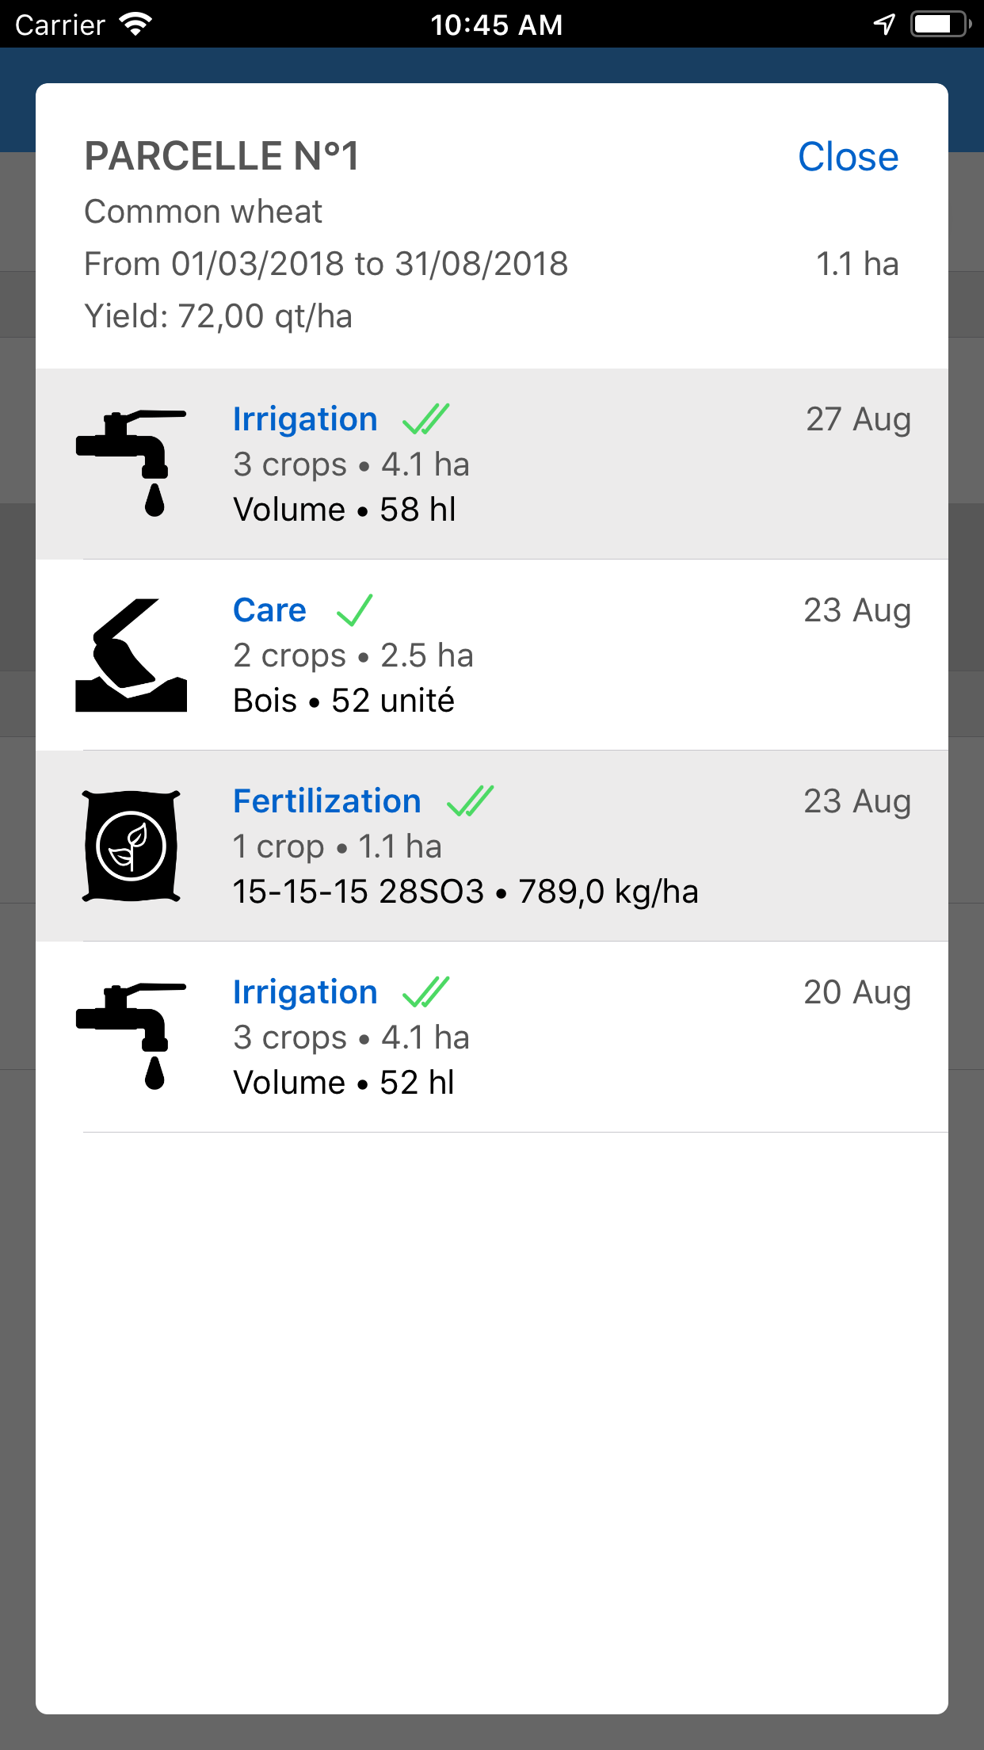Image resolution: width=984 pixels, height=1750 pixels.
Task: Open the Irrigation entry with 52 hl
Action: click(305, 992)
